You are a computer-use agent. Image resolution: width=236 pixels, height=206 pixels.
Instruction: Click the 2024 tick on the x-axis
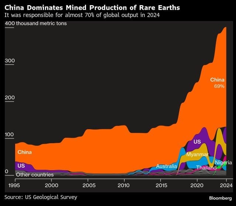225,185
